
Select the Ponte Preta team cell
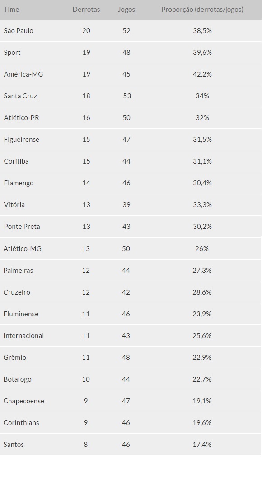coord(22,226)
